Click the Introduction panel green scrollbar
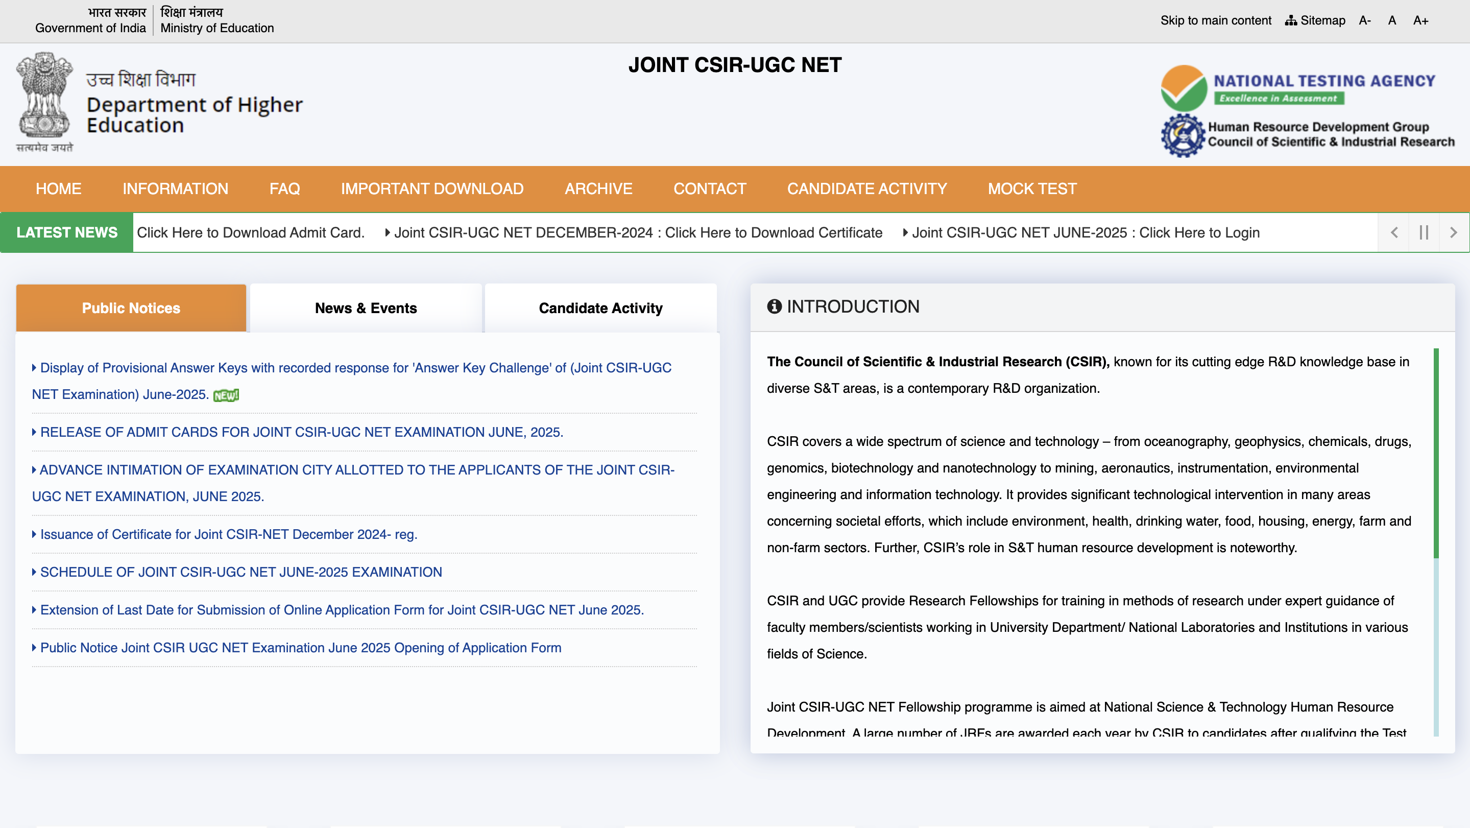Image resolution: width=1470 pixels, height=828 pixels. [1436, 453]
